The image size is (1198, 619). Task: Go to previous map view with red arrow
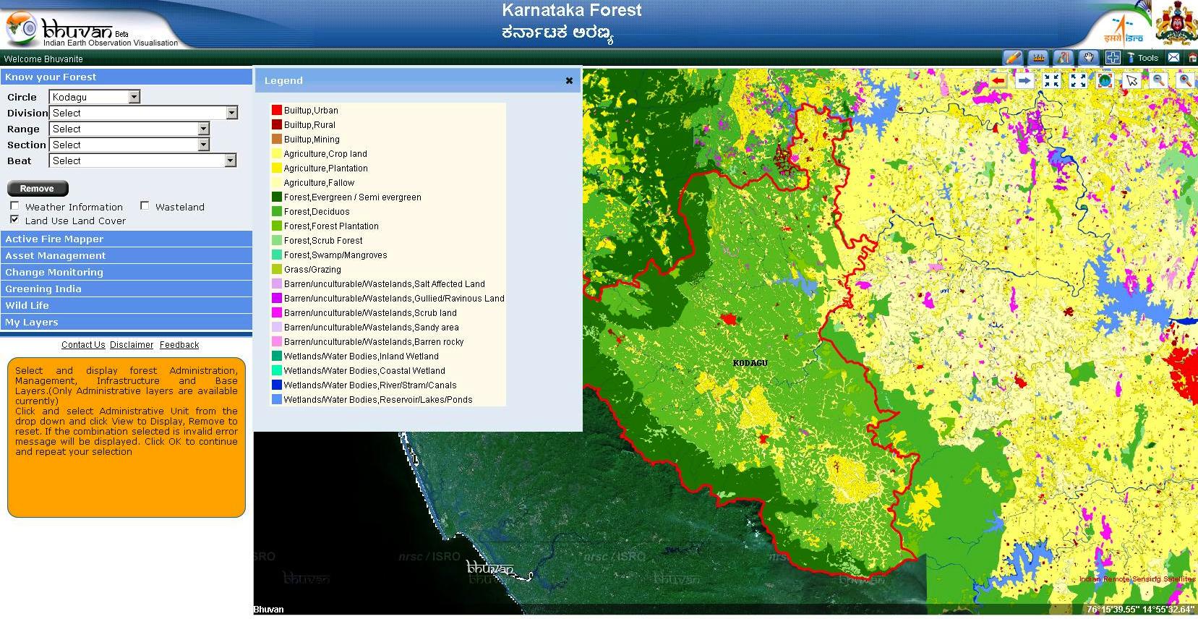click(998, 81)
